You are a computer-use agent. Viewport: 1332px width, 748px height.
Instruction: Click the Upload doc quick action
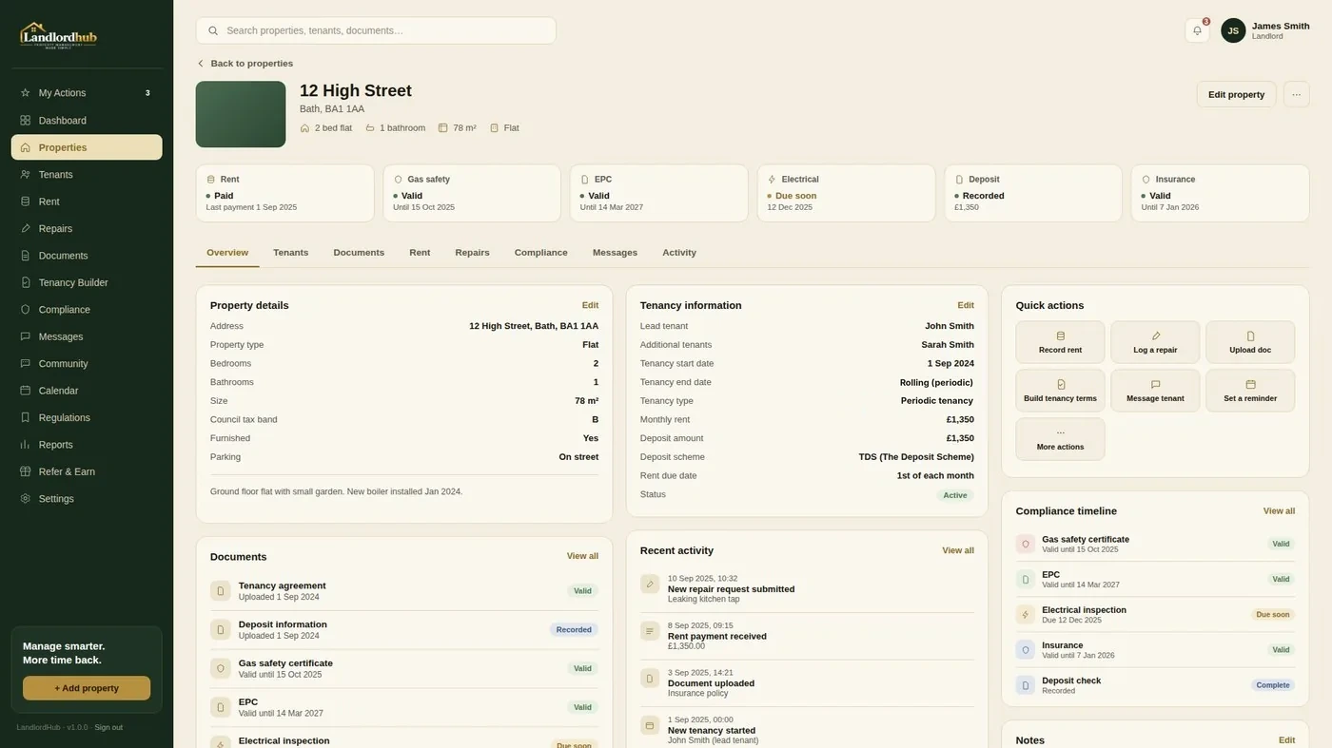point(1250,342)
